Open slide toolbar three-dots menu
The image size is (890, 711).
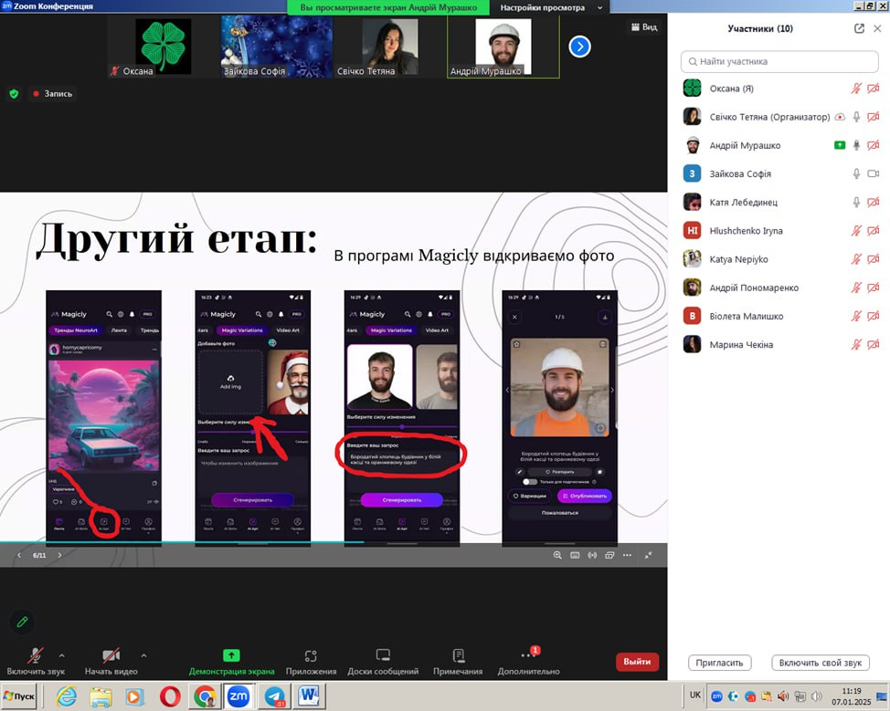pos(627,555)
